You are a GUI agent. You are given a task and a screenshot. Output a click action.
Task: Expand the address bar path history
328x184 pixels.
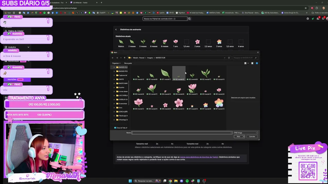pyautogui.click(x=225, y=58)
